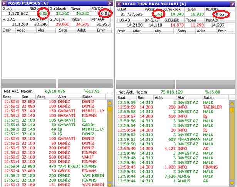237x187 pixels.
Task: Click THYAO TURK HAVA YOLLARI window title
Action: click(154, 4)
